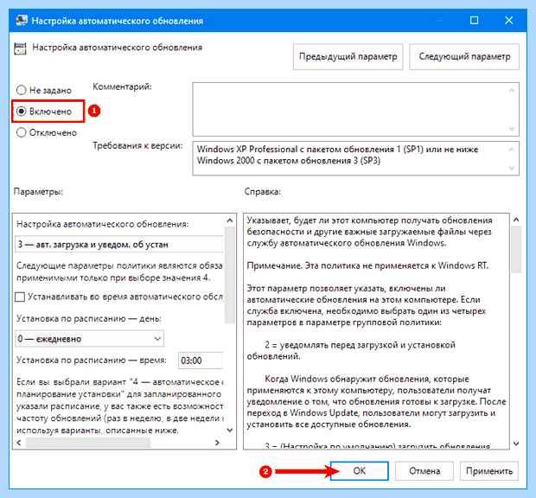Click 'Windows 2000 с пакетом обновления 3 (SP3)' text
This screenshot has width=536, height=498.
point(289,161)
